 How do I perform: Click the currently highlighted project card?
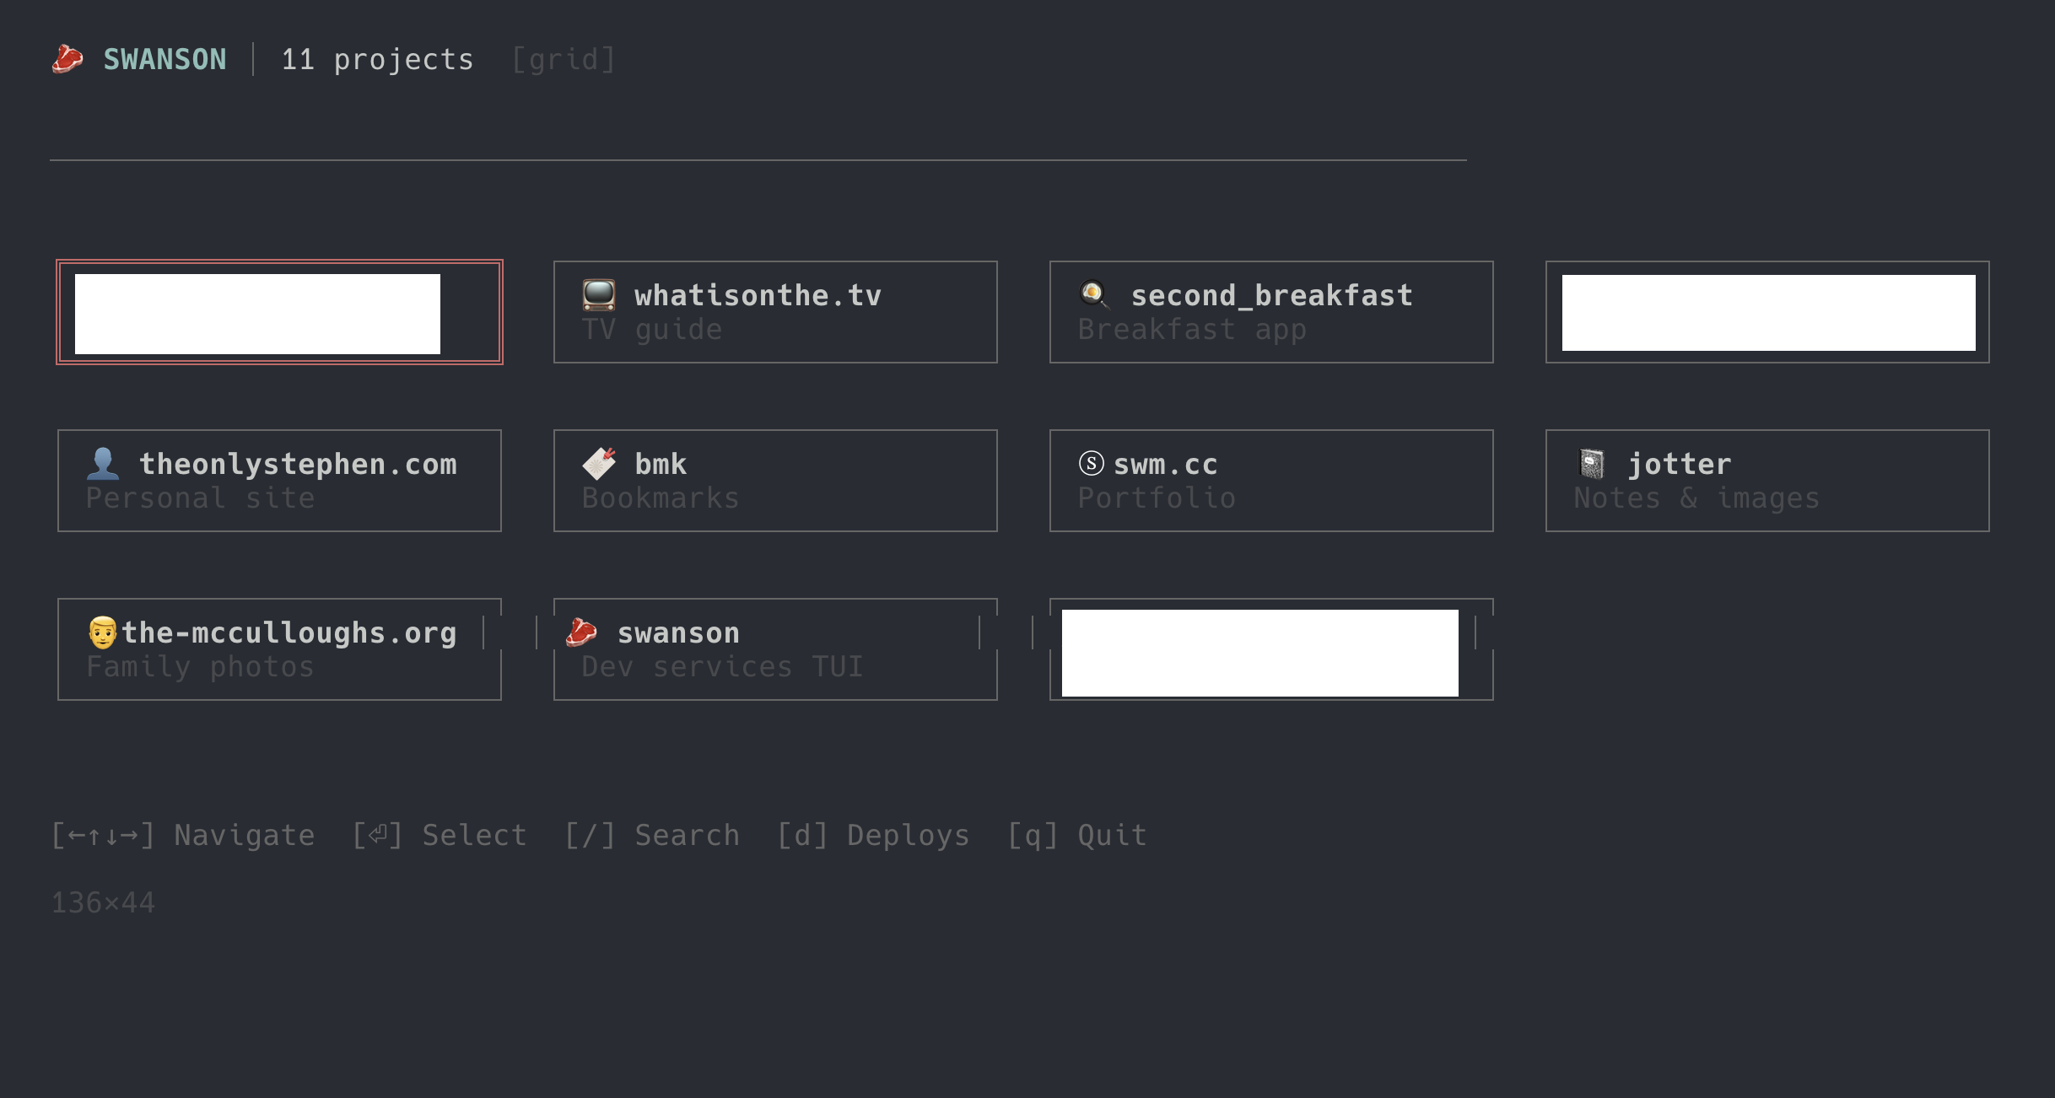click(279, 311)
